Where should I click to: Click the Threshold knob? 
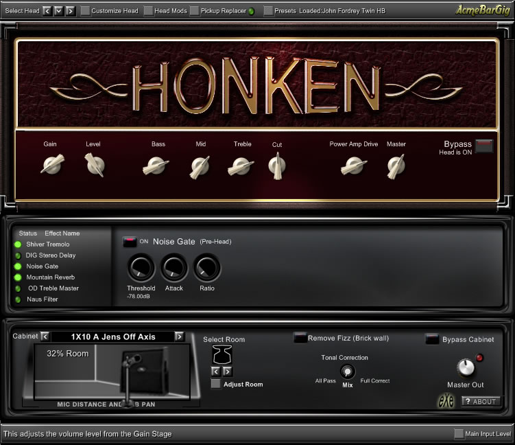[141, 268]
